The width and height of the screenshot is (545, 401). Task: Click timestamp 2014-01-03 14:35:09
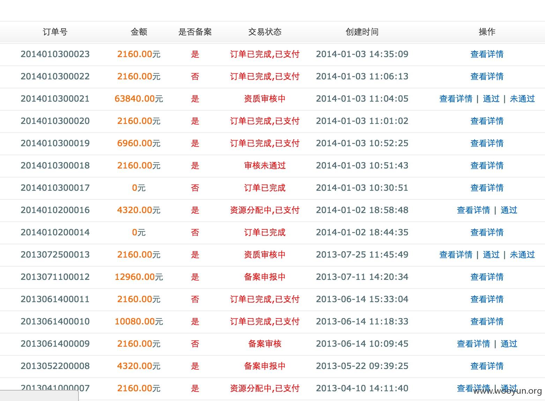(x=362, y=54)
